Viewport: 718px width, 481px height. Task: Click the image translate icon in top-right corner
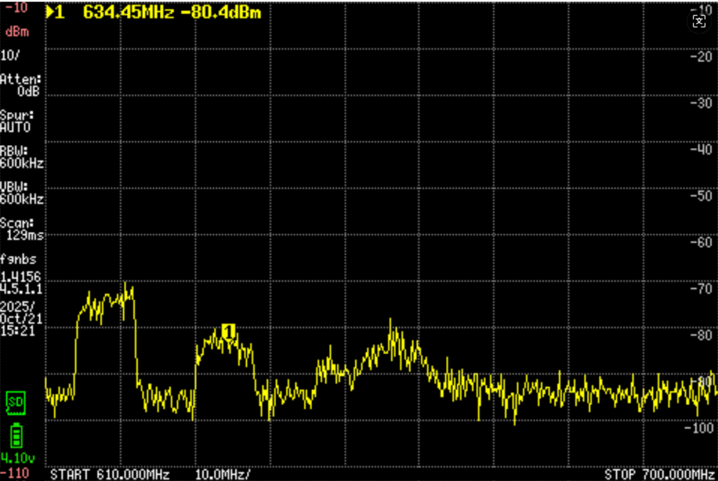click(x=698, y=21)
